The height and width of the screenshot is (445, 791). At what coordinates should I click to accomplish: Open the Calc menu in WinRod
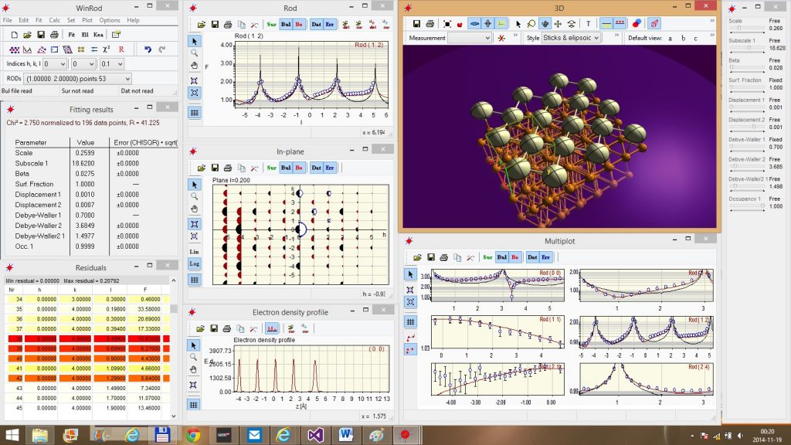(x=55, y=20)
